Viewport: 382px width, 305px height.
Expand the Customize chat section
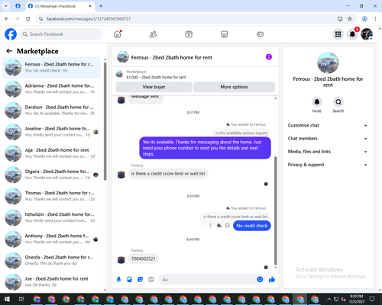pos(328,125)
